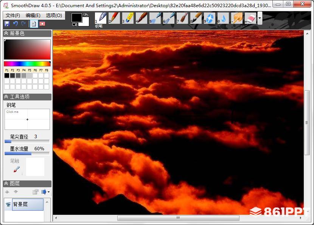
Task: Click the canvas horizontal scrollbar thumb
Action: [178, 218]
